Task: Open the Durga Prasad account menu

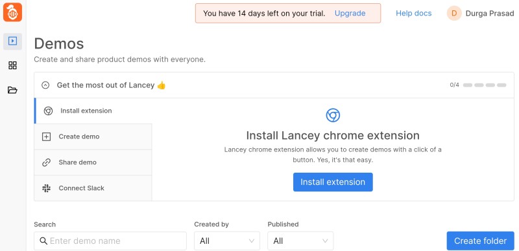Action: 480,13
